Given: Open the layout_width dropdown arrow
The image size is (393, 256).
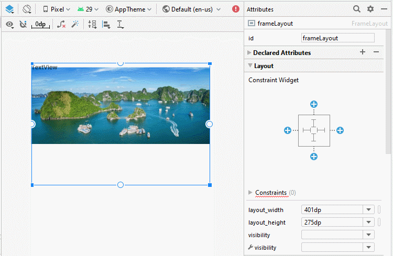Looking at the screenshot, I should tap(368, 209).
